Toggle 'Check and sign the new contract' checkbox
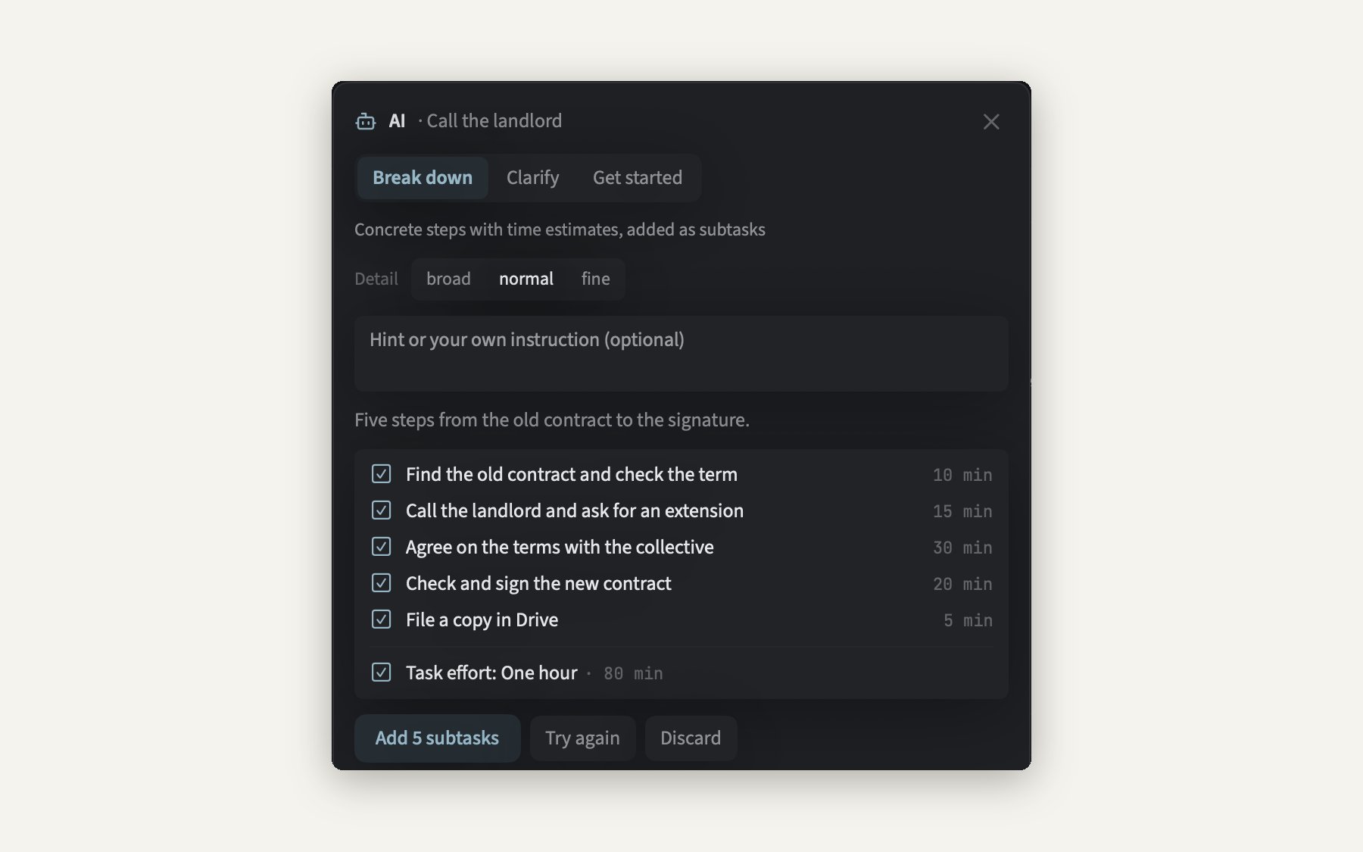This screenshot has height=852, width=1363. [382, 583]
